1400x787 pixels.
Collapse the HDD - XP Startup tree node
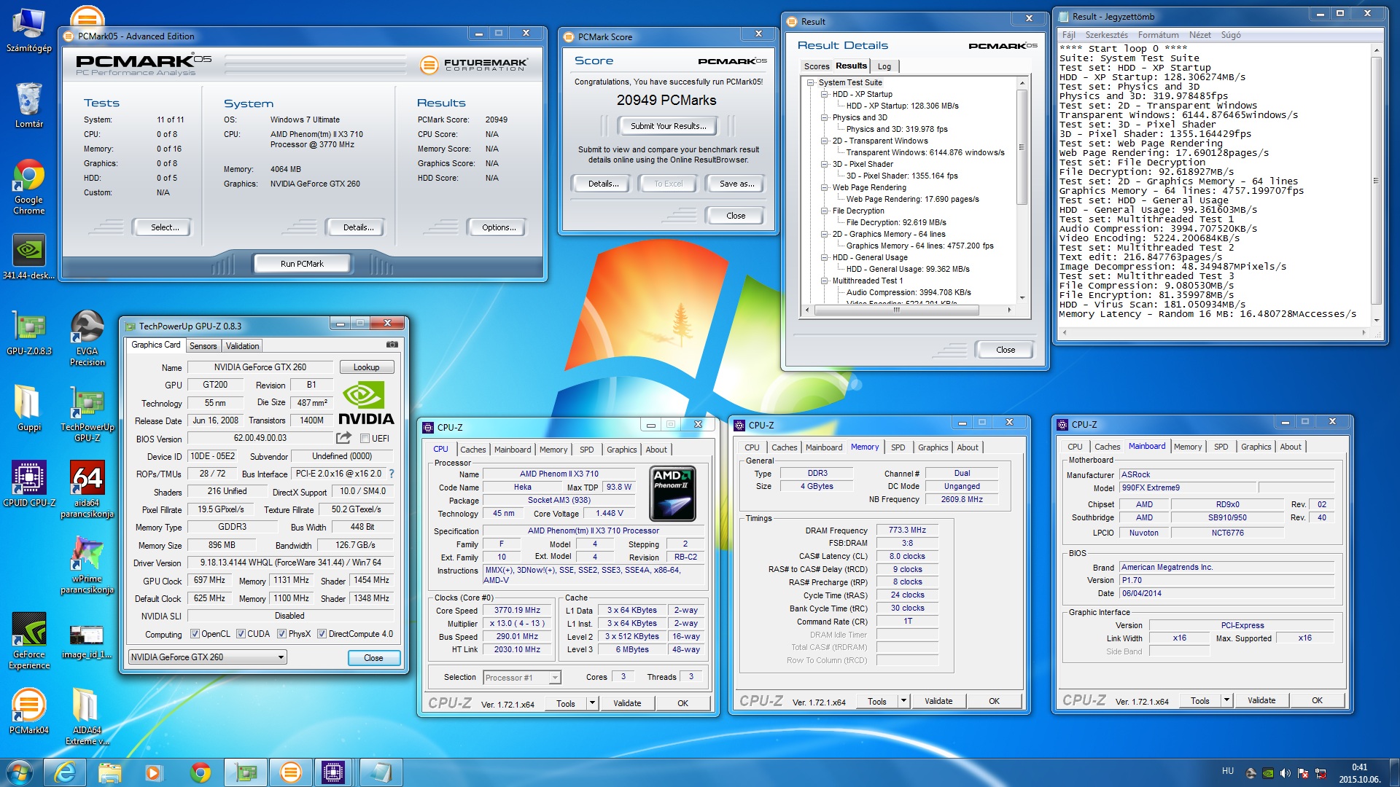[x=824, y=94]
